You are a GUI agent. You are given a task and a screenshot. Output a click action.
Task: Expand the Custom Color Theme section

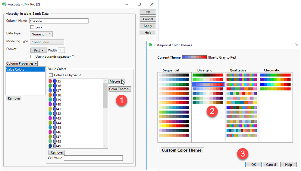coord(160,150)
